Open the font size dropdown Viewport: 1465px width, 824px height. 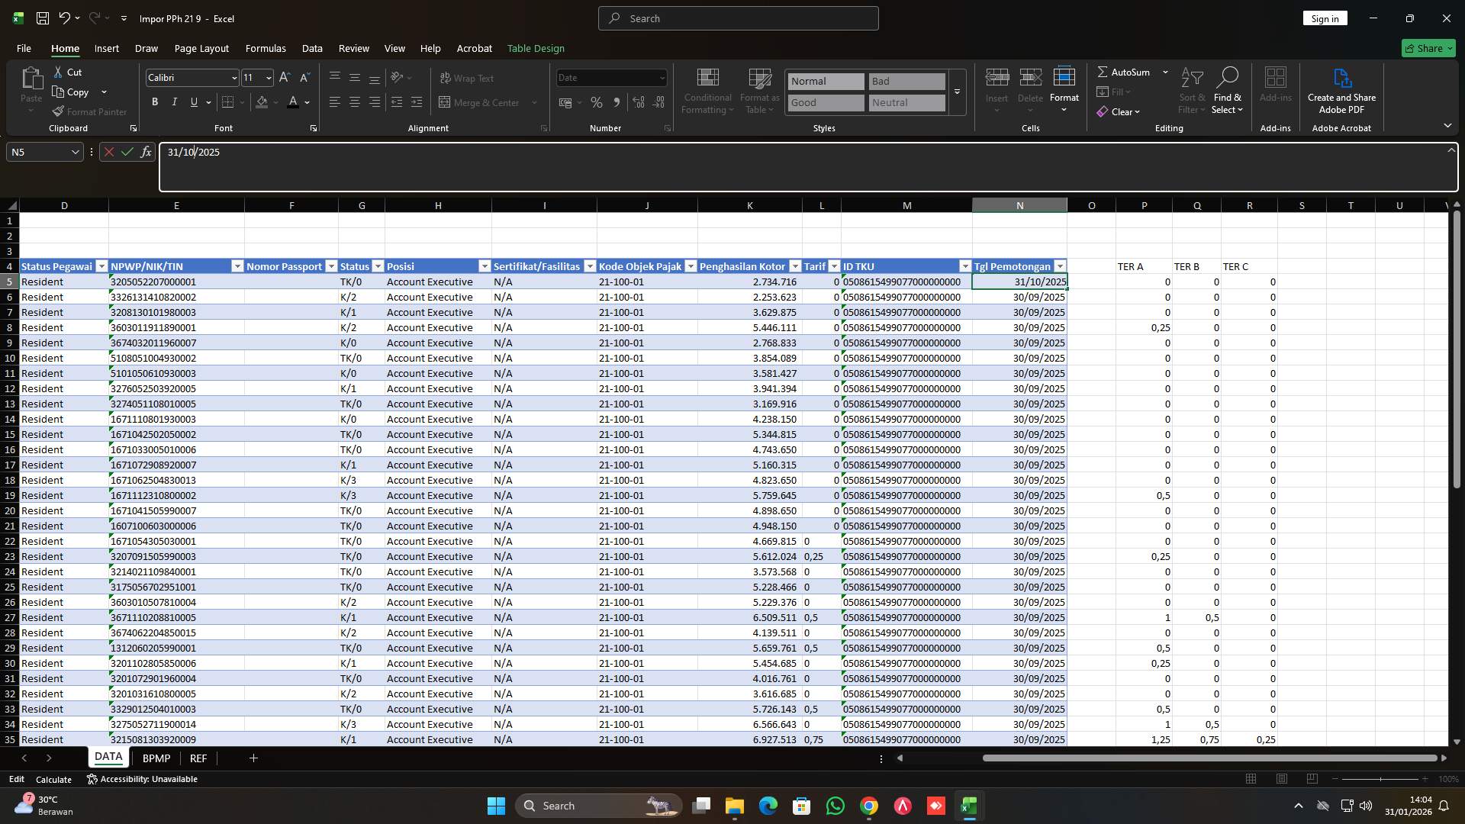point(268,78)
